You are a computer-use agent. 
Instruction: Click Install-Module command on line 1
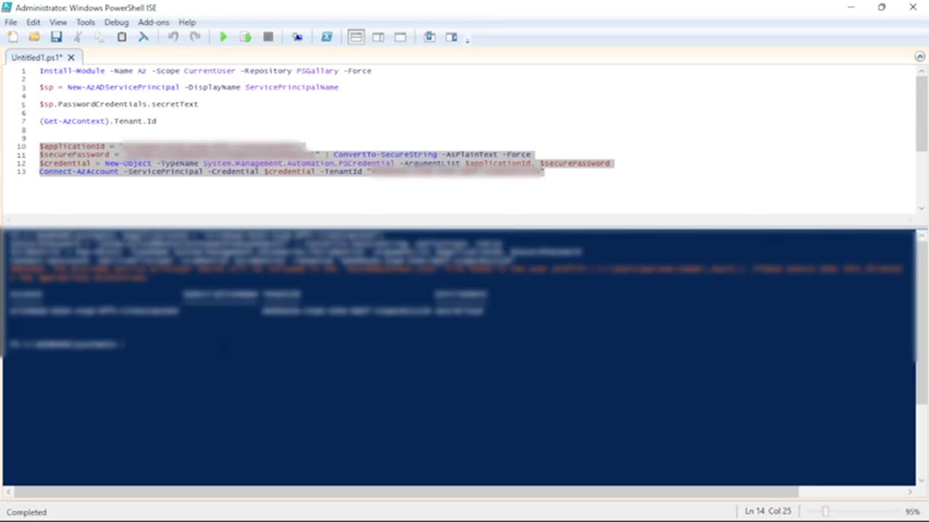coord(72,71)
